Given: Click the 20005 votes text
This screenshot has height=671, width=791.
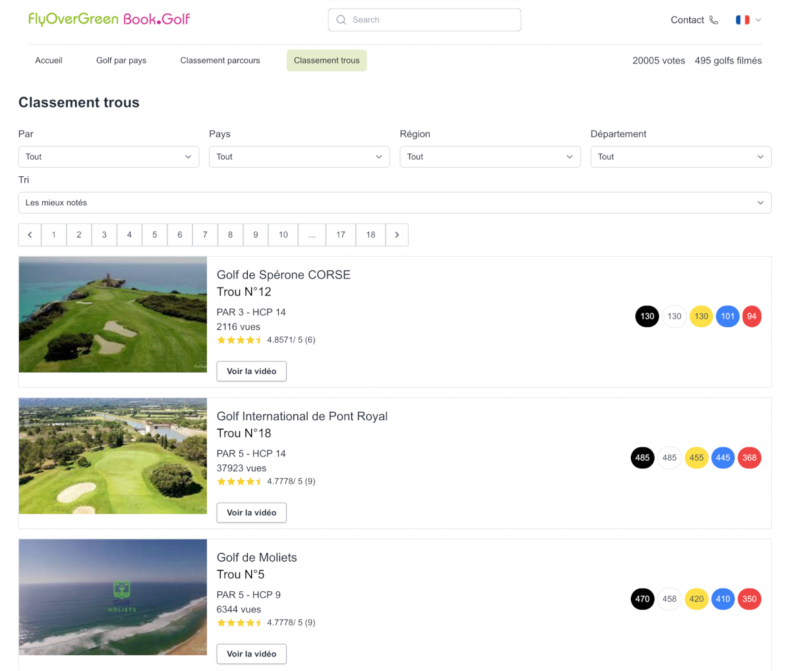Looking at the screenshot, I should tap(659, 60).
